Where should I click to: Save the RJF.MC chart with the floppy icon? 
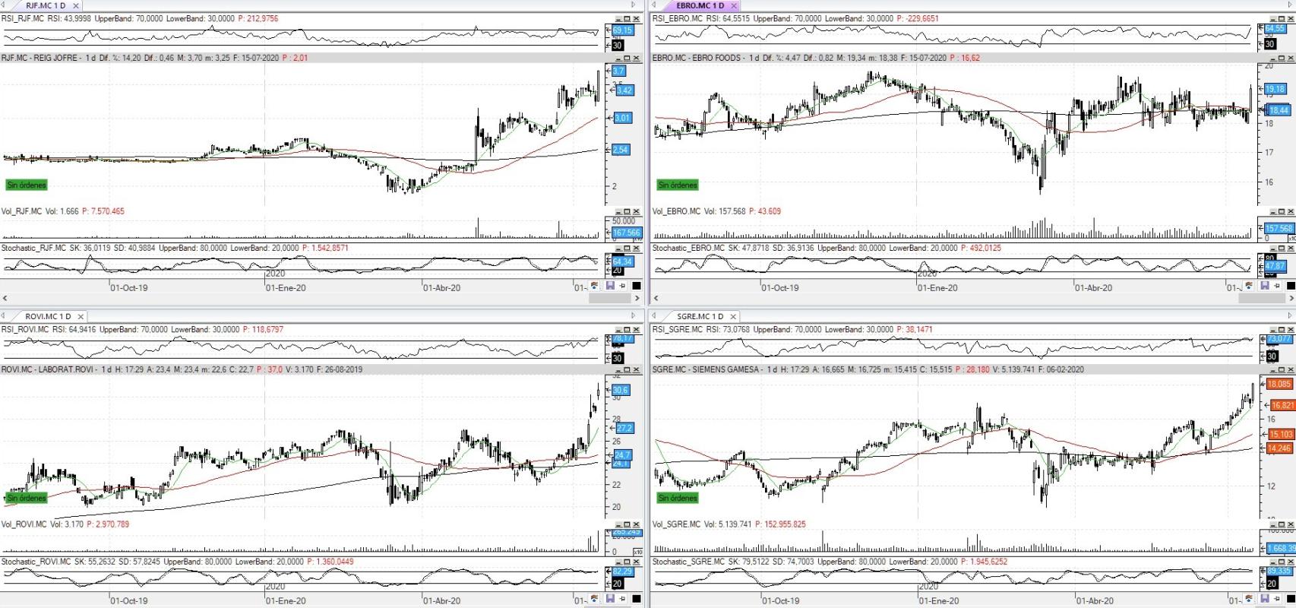[x=610, y=286]
